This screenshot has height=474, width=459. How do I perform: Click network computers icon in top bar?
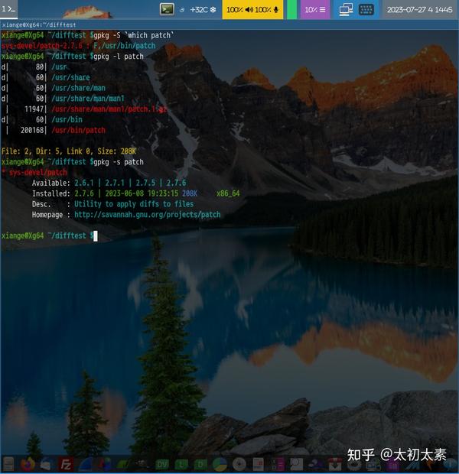click(346, 9)
